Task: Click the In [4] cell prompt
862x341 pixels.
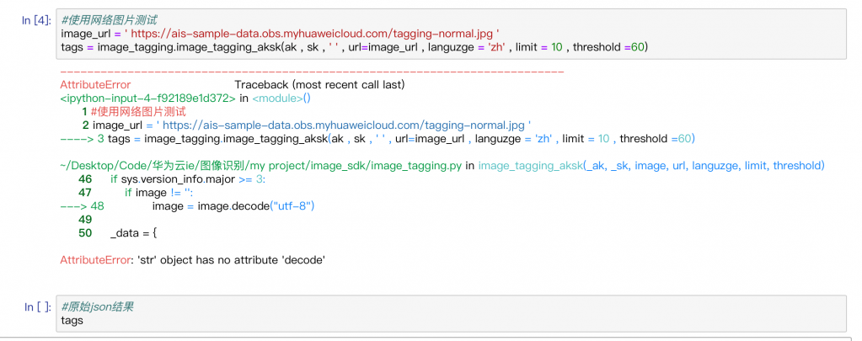Action: pos(36,19)
